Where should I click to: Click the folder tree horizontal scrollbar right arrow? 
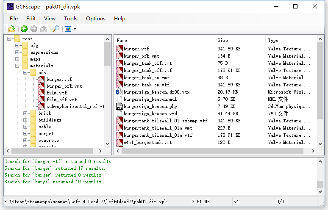click(100, 151)
